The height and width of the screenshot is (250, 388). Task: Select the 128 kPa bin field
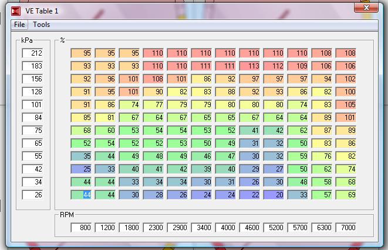click(x=32, y=92)
